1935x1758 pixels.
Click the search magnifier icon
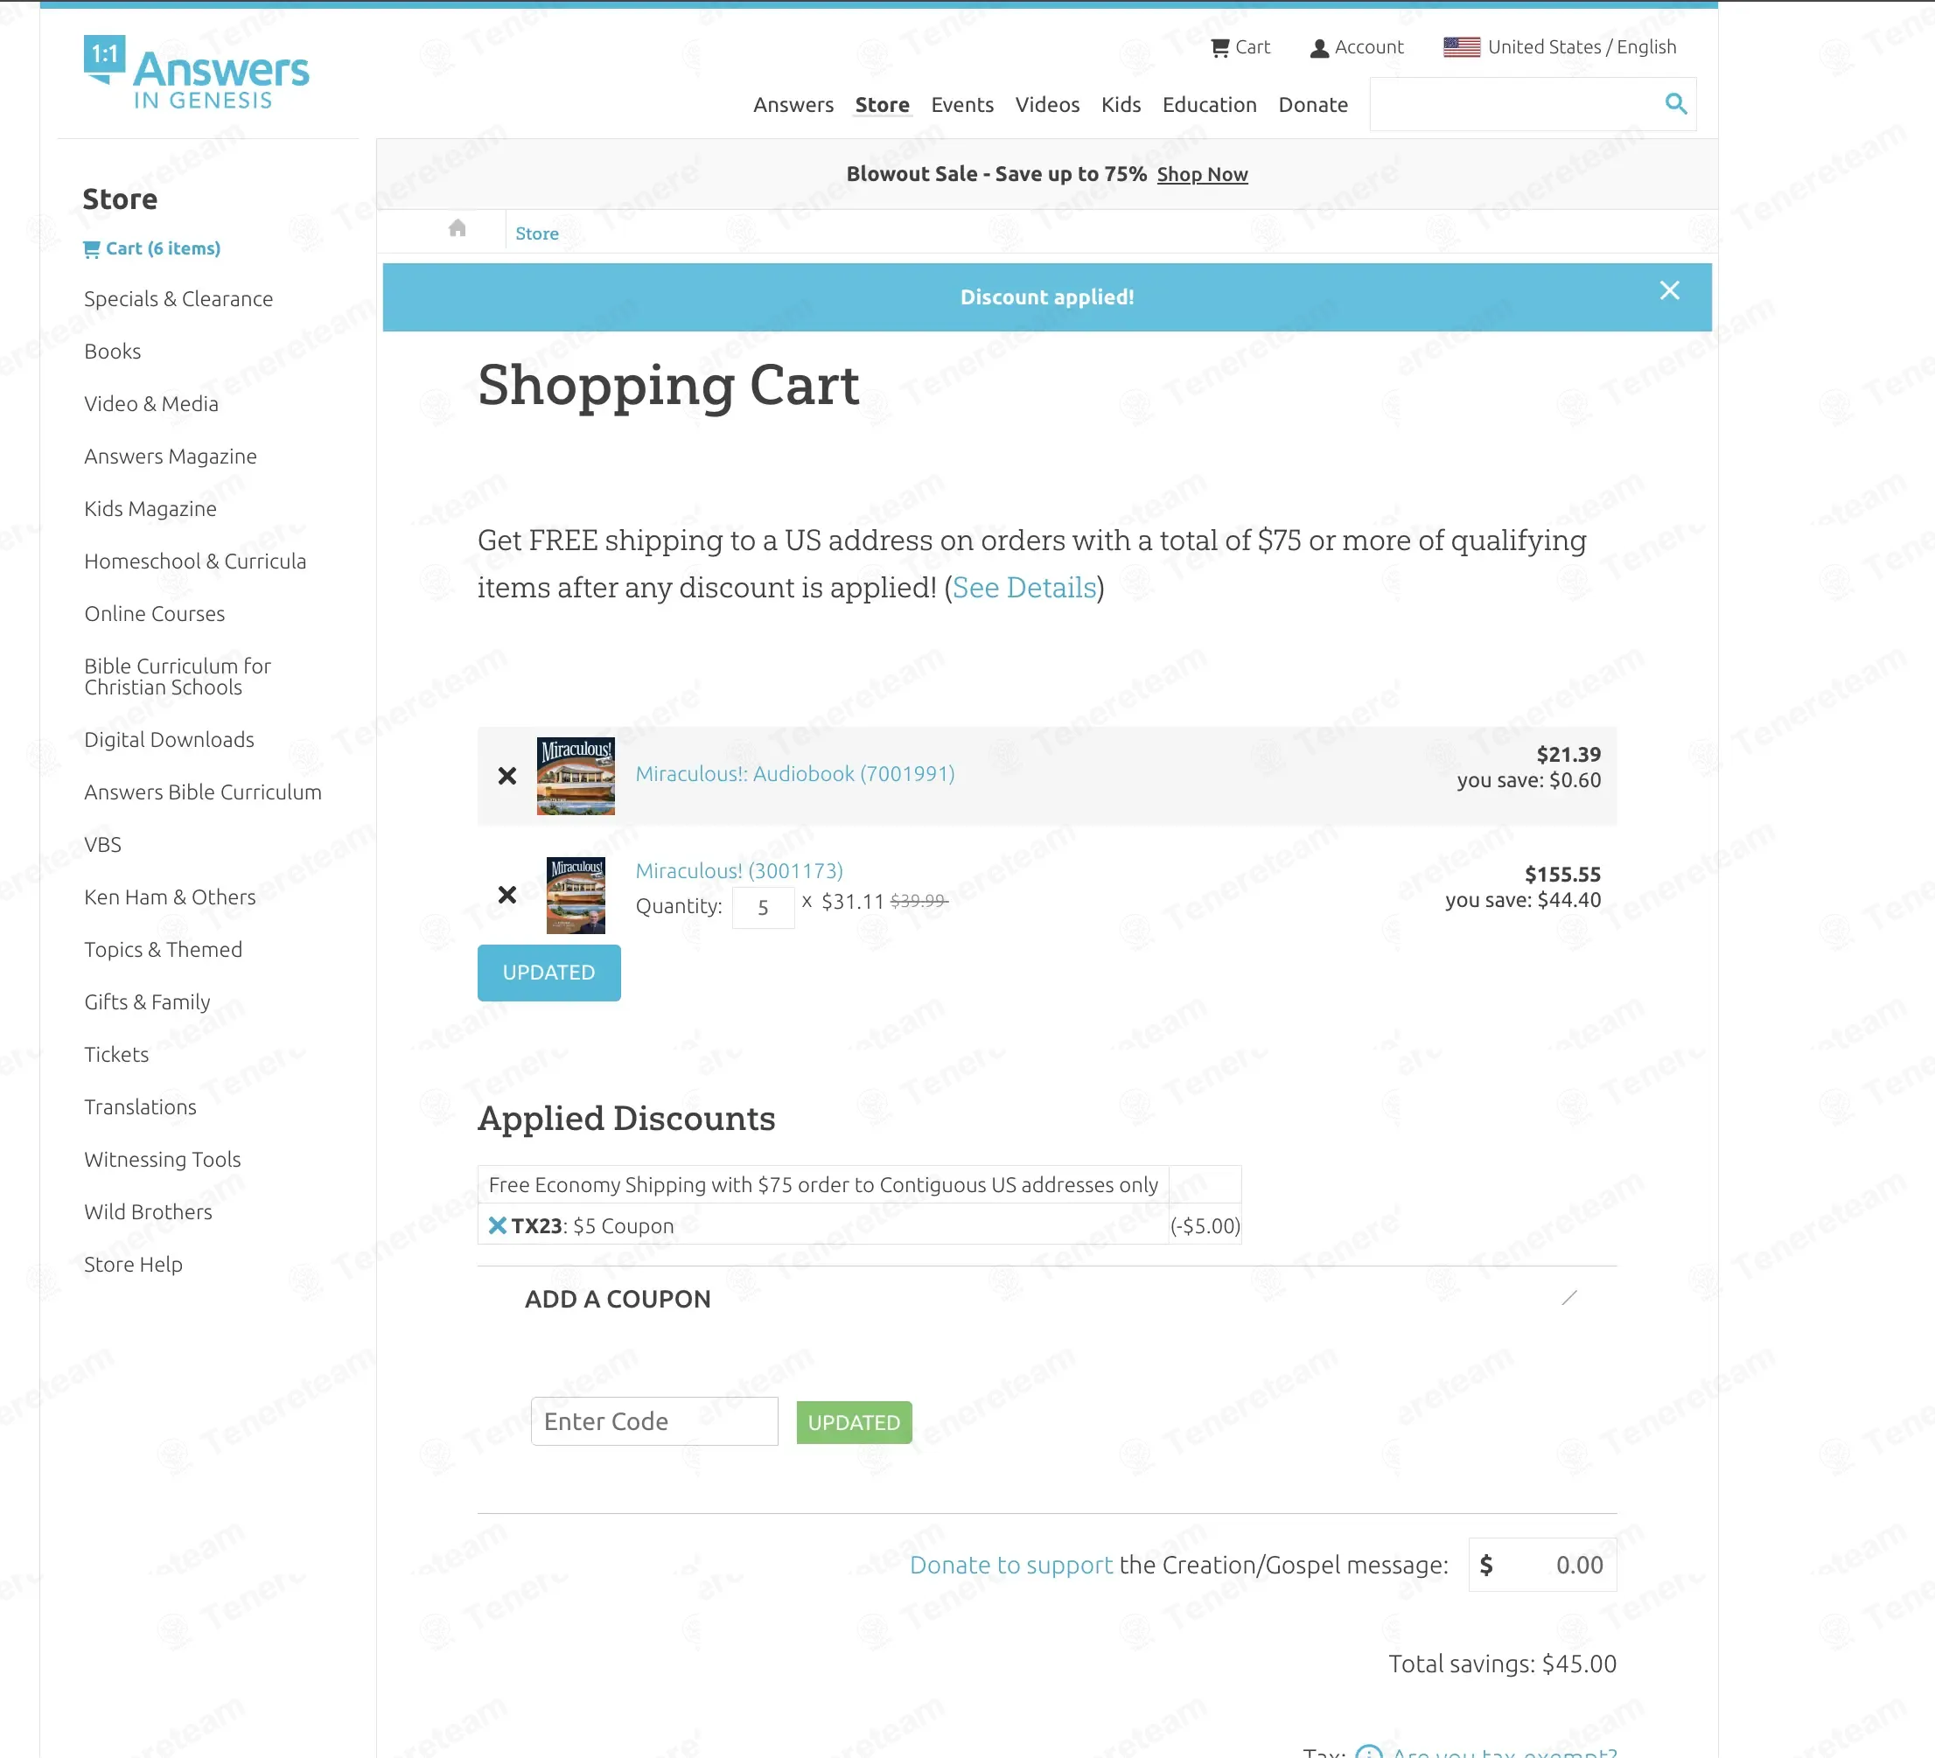click(x=1675, y=103)
